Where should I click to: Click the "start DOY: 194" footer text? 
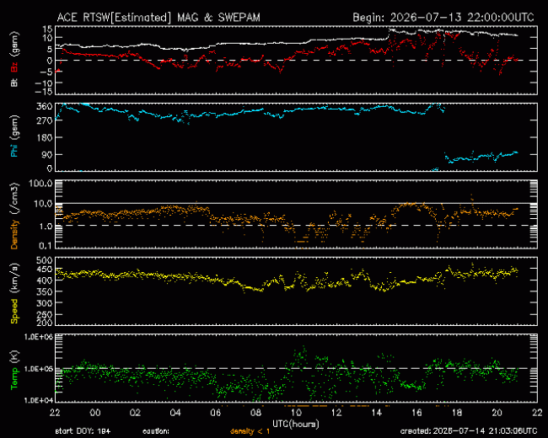click(x=83, y=432)
